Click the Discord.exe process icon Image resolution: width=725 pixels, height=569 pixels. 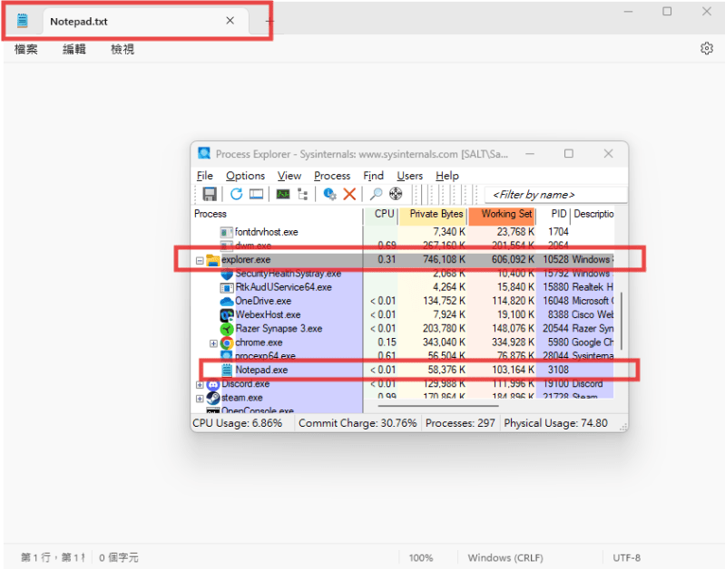tap(212, 384)
